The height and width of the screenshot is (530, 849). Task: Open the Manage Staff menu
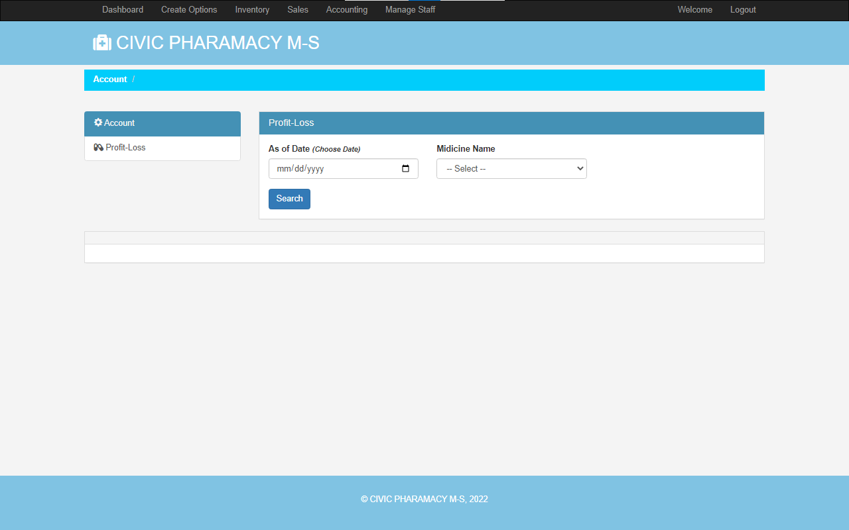[x=410, y=9]
